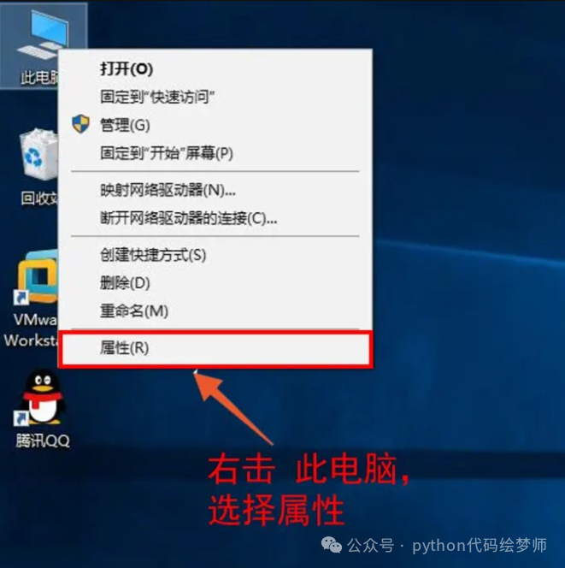Select 重命名(M) menu entry
This screenshot has height=568, width=565.
point(215,311)
